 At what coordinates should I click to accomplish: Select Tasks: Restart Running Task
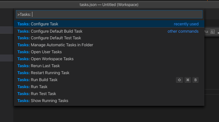[109, 73]
